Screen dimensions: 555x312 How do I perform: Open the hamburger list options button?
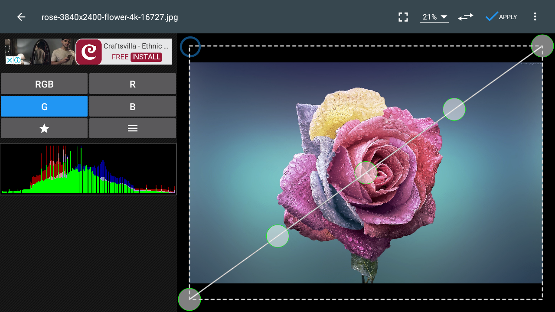(x=133, y=128)
